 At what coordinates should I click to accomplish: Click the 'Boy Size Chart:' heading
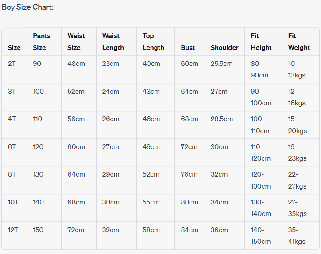pyautogui.click(x=28, y=8)
